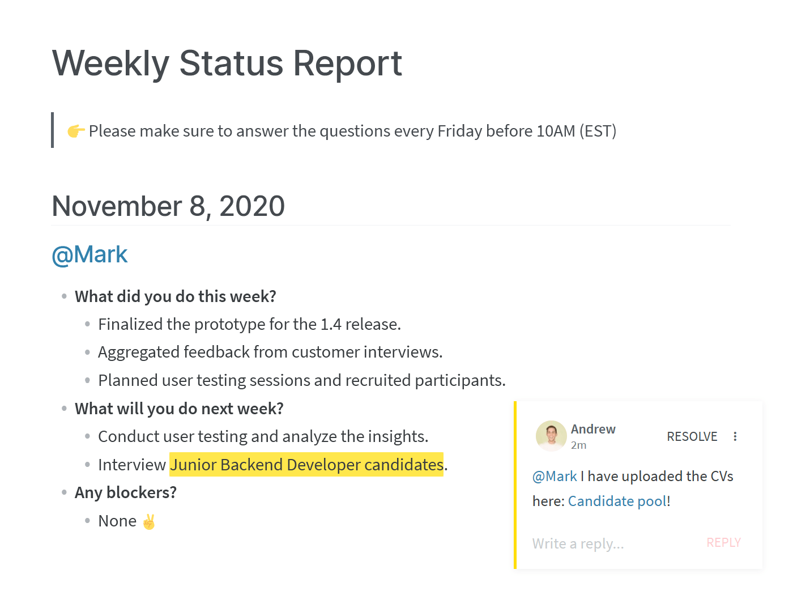Click the victory hand emoji after None

[x=149, y=521]
